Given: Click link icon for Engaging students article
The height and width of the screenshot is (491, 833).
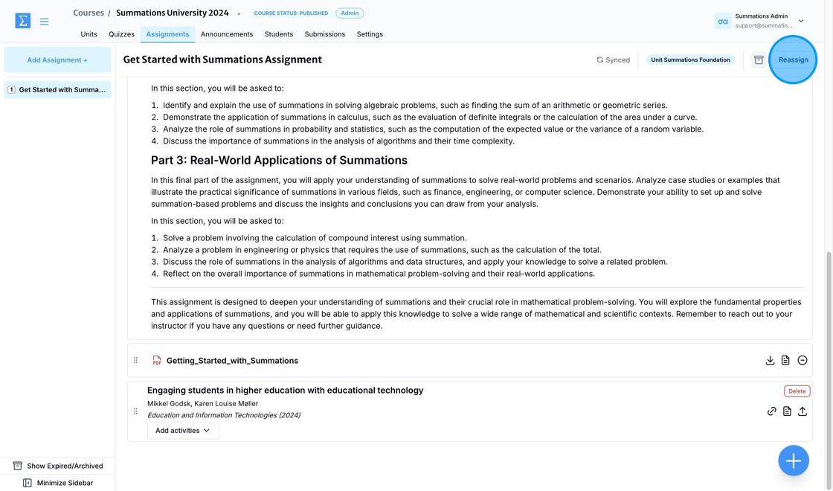Looking at the screenshot, I should click(771, 411).
